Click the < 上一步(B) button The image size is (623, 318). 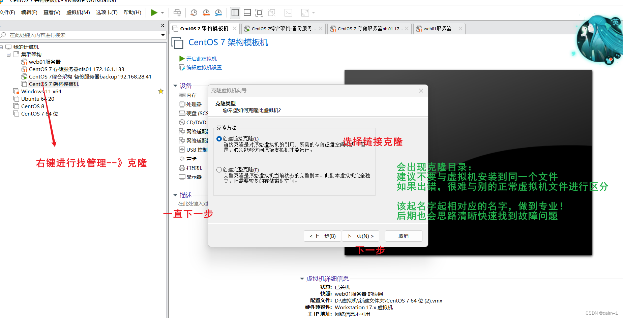pyautogui.click(x=323, y=236)
